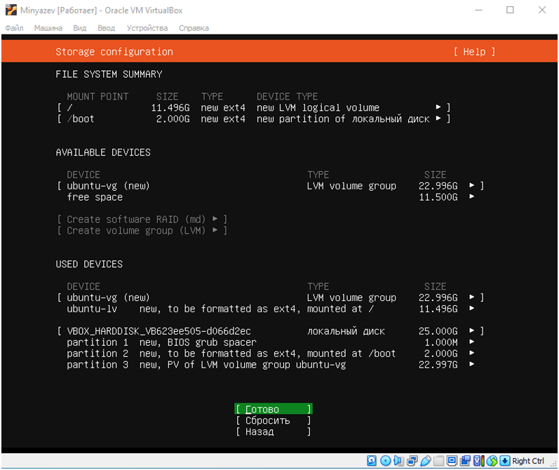The height and width of the screenshot is (470, 559).
Task: Go back with Назад button
Action: click(274, 431)
